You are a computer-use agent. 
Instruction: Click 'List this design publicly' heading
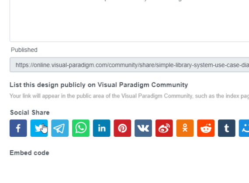tap(99, 85)
